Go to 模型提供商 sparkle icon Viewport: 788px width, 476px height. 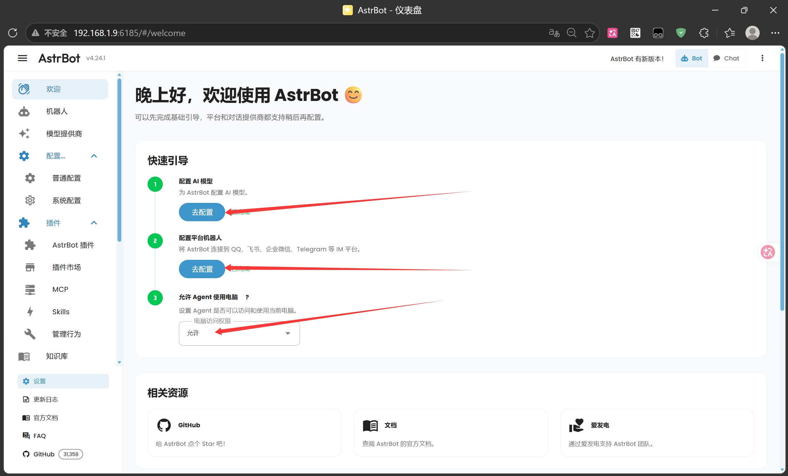tap(24, 134)
